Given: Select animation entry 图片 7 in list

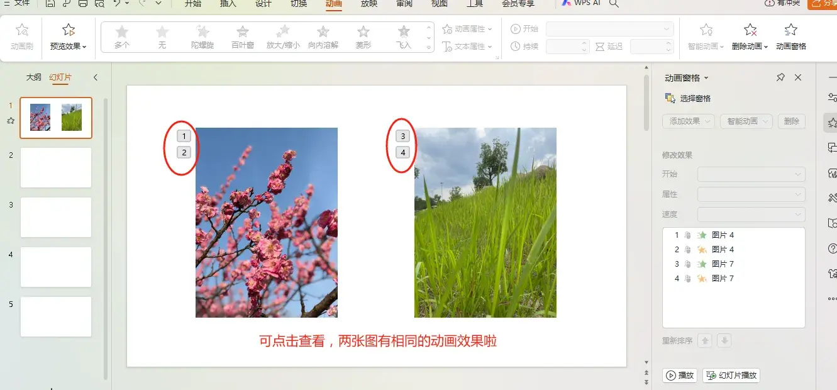Looking at the screenshot, I should click(722, 264).
